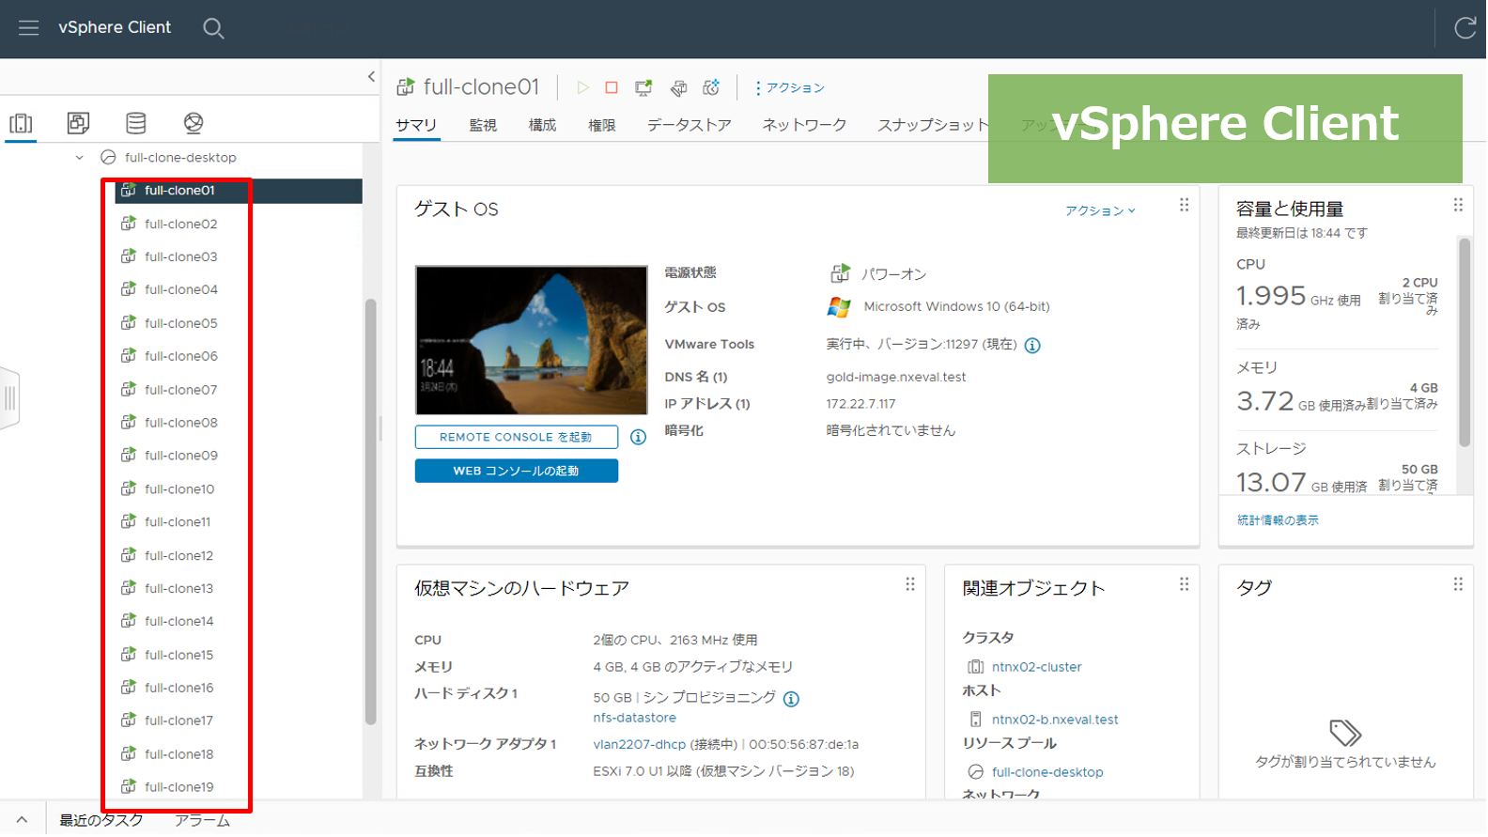Image resolution: width=1488 pixels, height=837 pixels.
Task: Collapse the full-clone-desktop resource pool
Action: (x=80, y=158)
